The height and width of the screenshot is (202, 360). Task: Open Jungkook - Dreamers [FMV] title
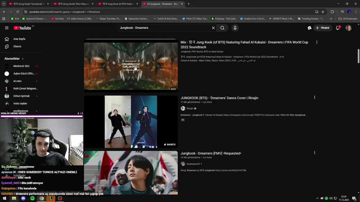click(x=211, y=153)
